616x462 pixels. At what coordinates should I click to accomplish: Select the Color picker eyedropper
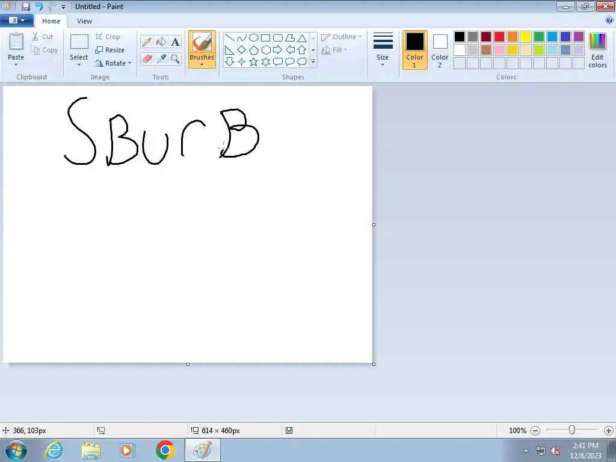click(161, 59)
